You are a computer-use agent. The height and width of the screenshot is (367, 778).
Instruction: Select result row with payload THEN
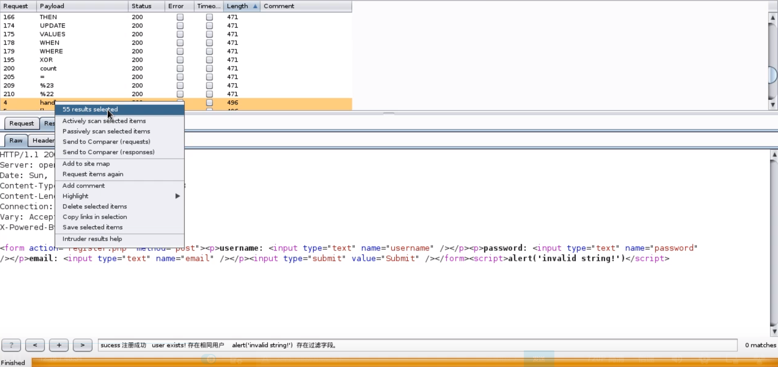176,17
